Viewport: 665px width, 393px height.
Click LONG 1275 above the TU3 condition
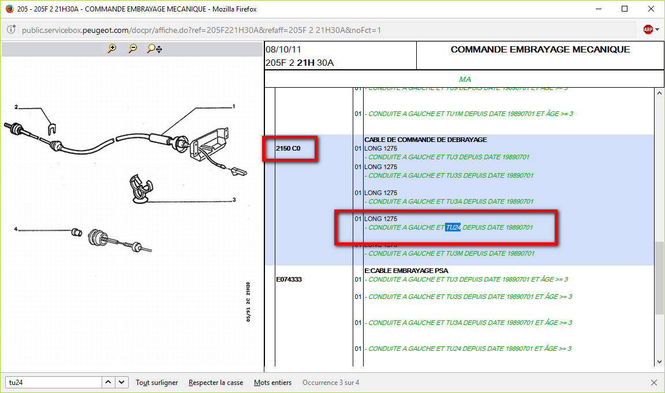tap(381, 148)
